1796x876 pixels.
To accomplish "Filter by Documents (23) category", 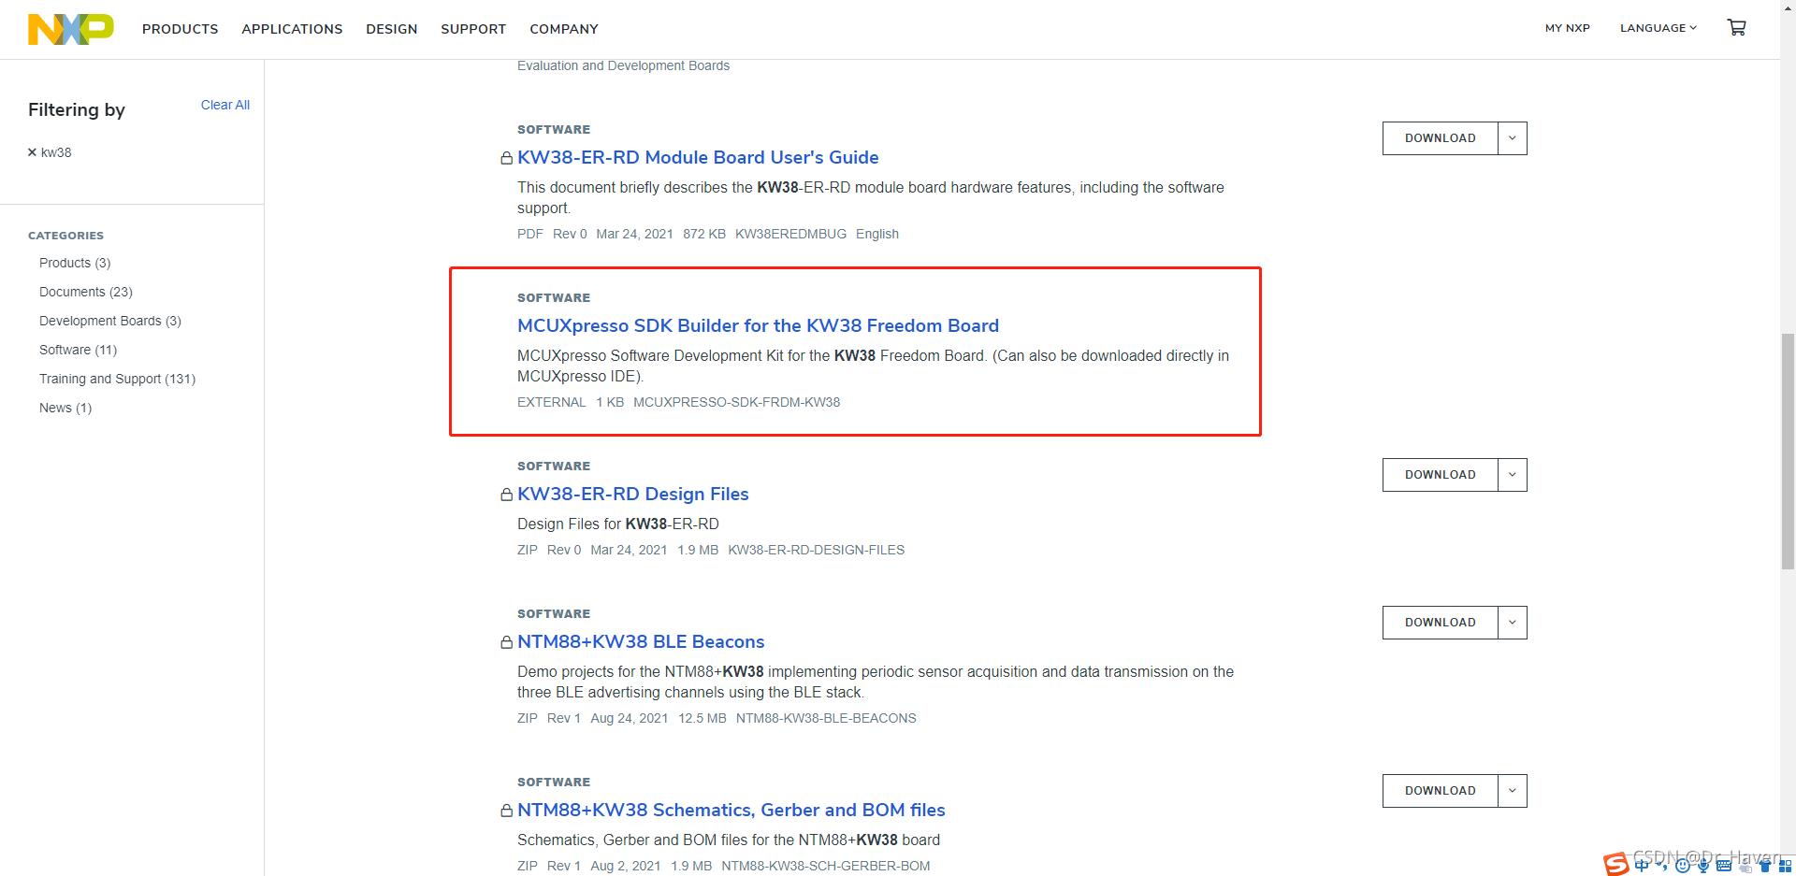I will pyautogui.click(x=86, y=292).
